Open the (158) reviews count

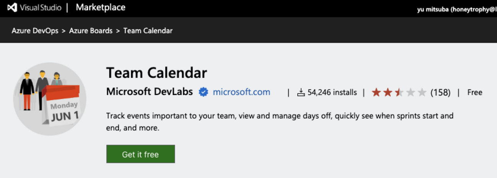tap(440, 92)
